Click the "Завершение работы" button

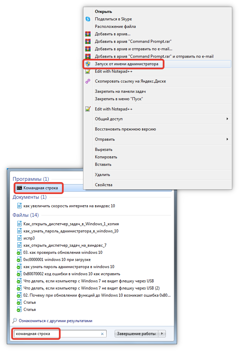[136, 334]
